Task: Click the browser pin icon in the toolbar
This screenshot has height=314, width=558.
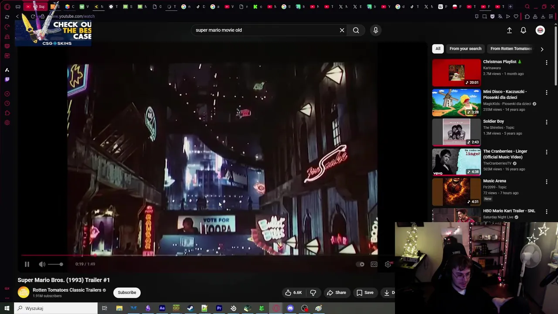Action: 476,17
